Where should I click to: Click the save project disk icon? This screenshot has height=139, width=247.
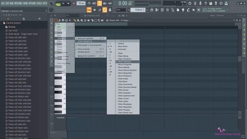point(211,3)
